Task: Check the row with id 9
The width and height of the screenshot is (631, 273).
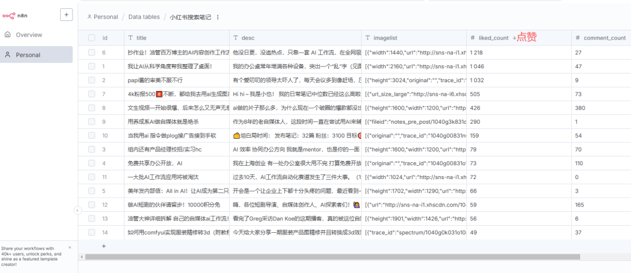Action: tap(92, 121)
